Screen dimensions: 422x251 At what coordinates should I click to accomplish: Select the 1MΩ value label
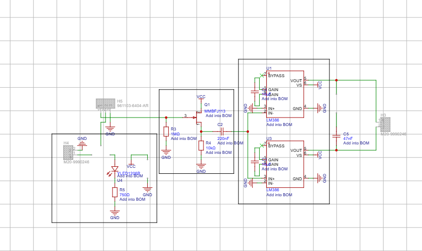pos(175,134)
